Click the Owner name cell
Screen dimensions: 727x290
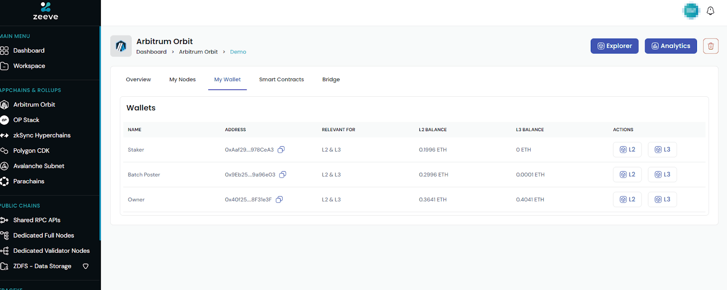tap(136, 200)
